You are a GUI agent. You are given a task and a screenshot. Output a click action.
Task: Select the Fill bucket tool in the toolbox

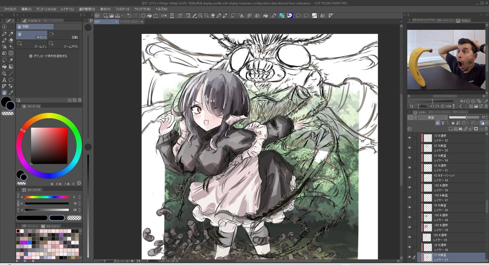click(4, 66)
